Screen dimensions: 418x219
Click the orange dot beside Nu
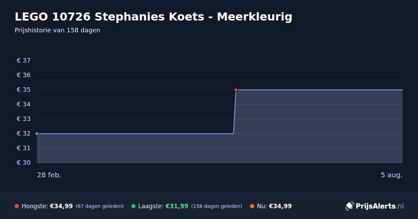252,206
